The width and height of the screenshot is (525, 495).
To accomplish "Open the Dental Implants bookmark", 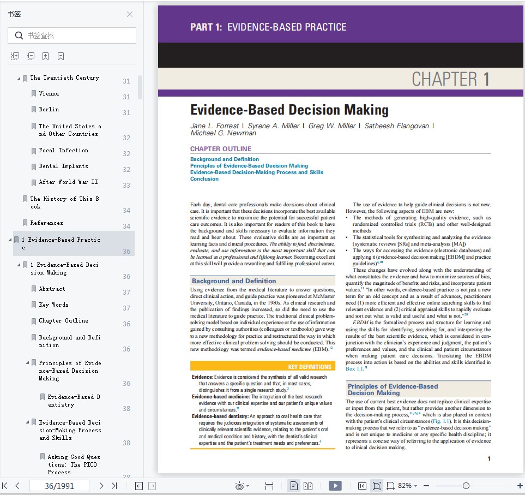I will 64,166.
